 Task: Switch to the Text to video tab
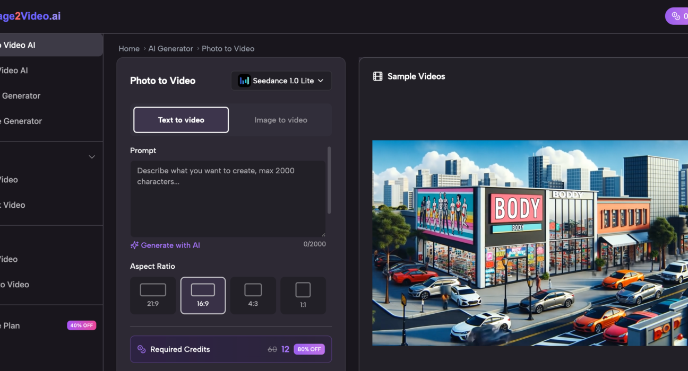[180, 120]
